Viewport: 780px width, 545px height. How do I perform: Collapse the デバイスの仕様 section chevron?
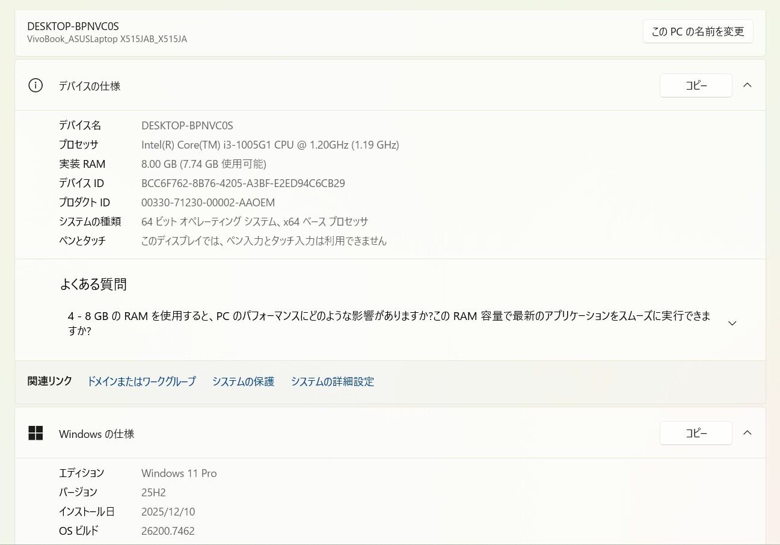tap(747, 85)
